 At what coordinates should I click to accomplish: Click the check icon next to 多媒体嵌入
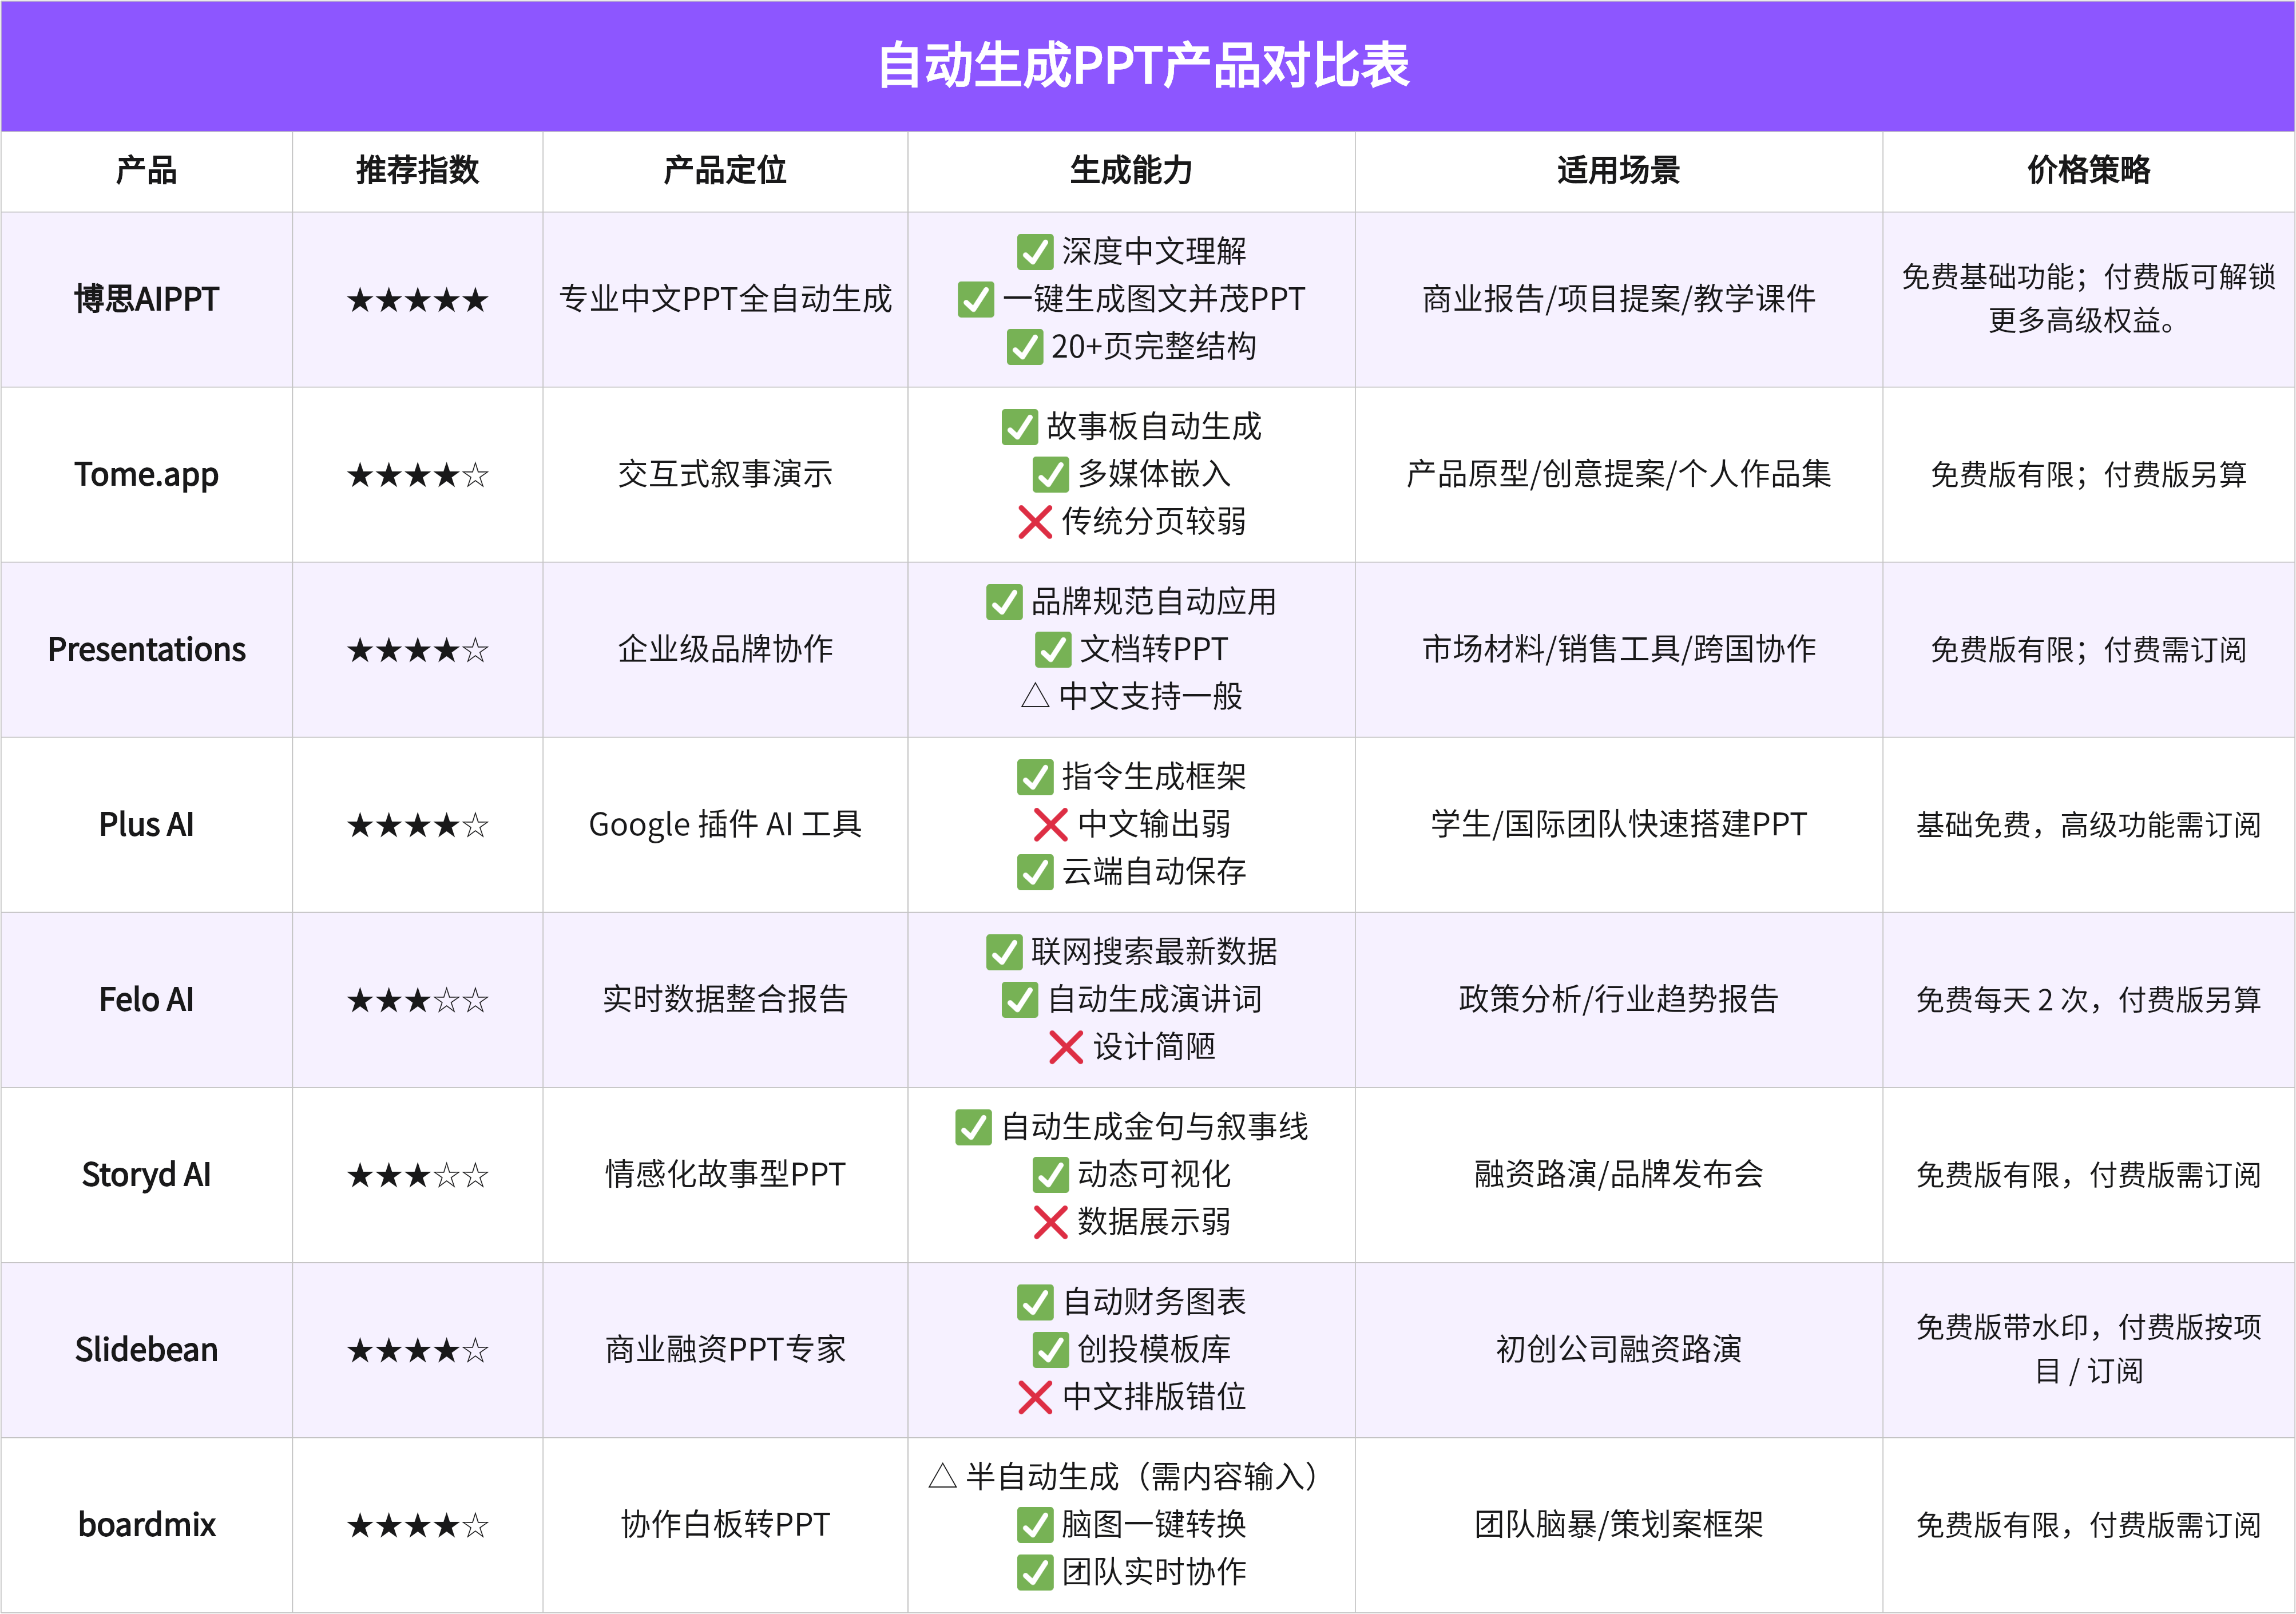coord(1051,474)
